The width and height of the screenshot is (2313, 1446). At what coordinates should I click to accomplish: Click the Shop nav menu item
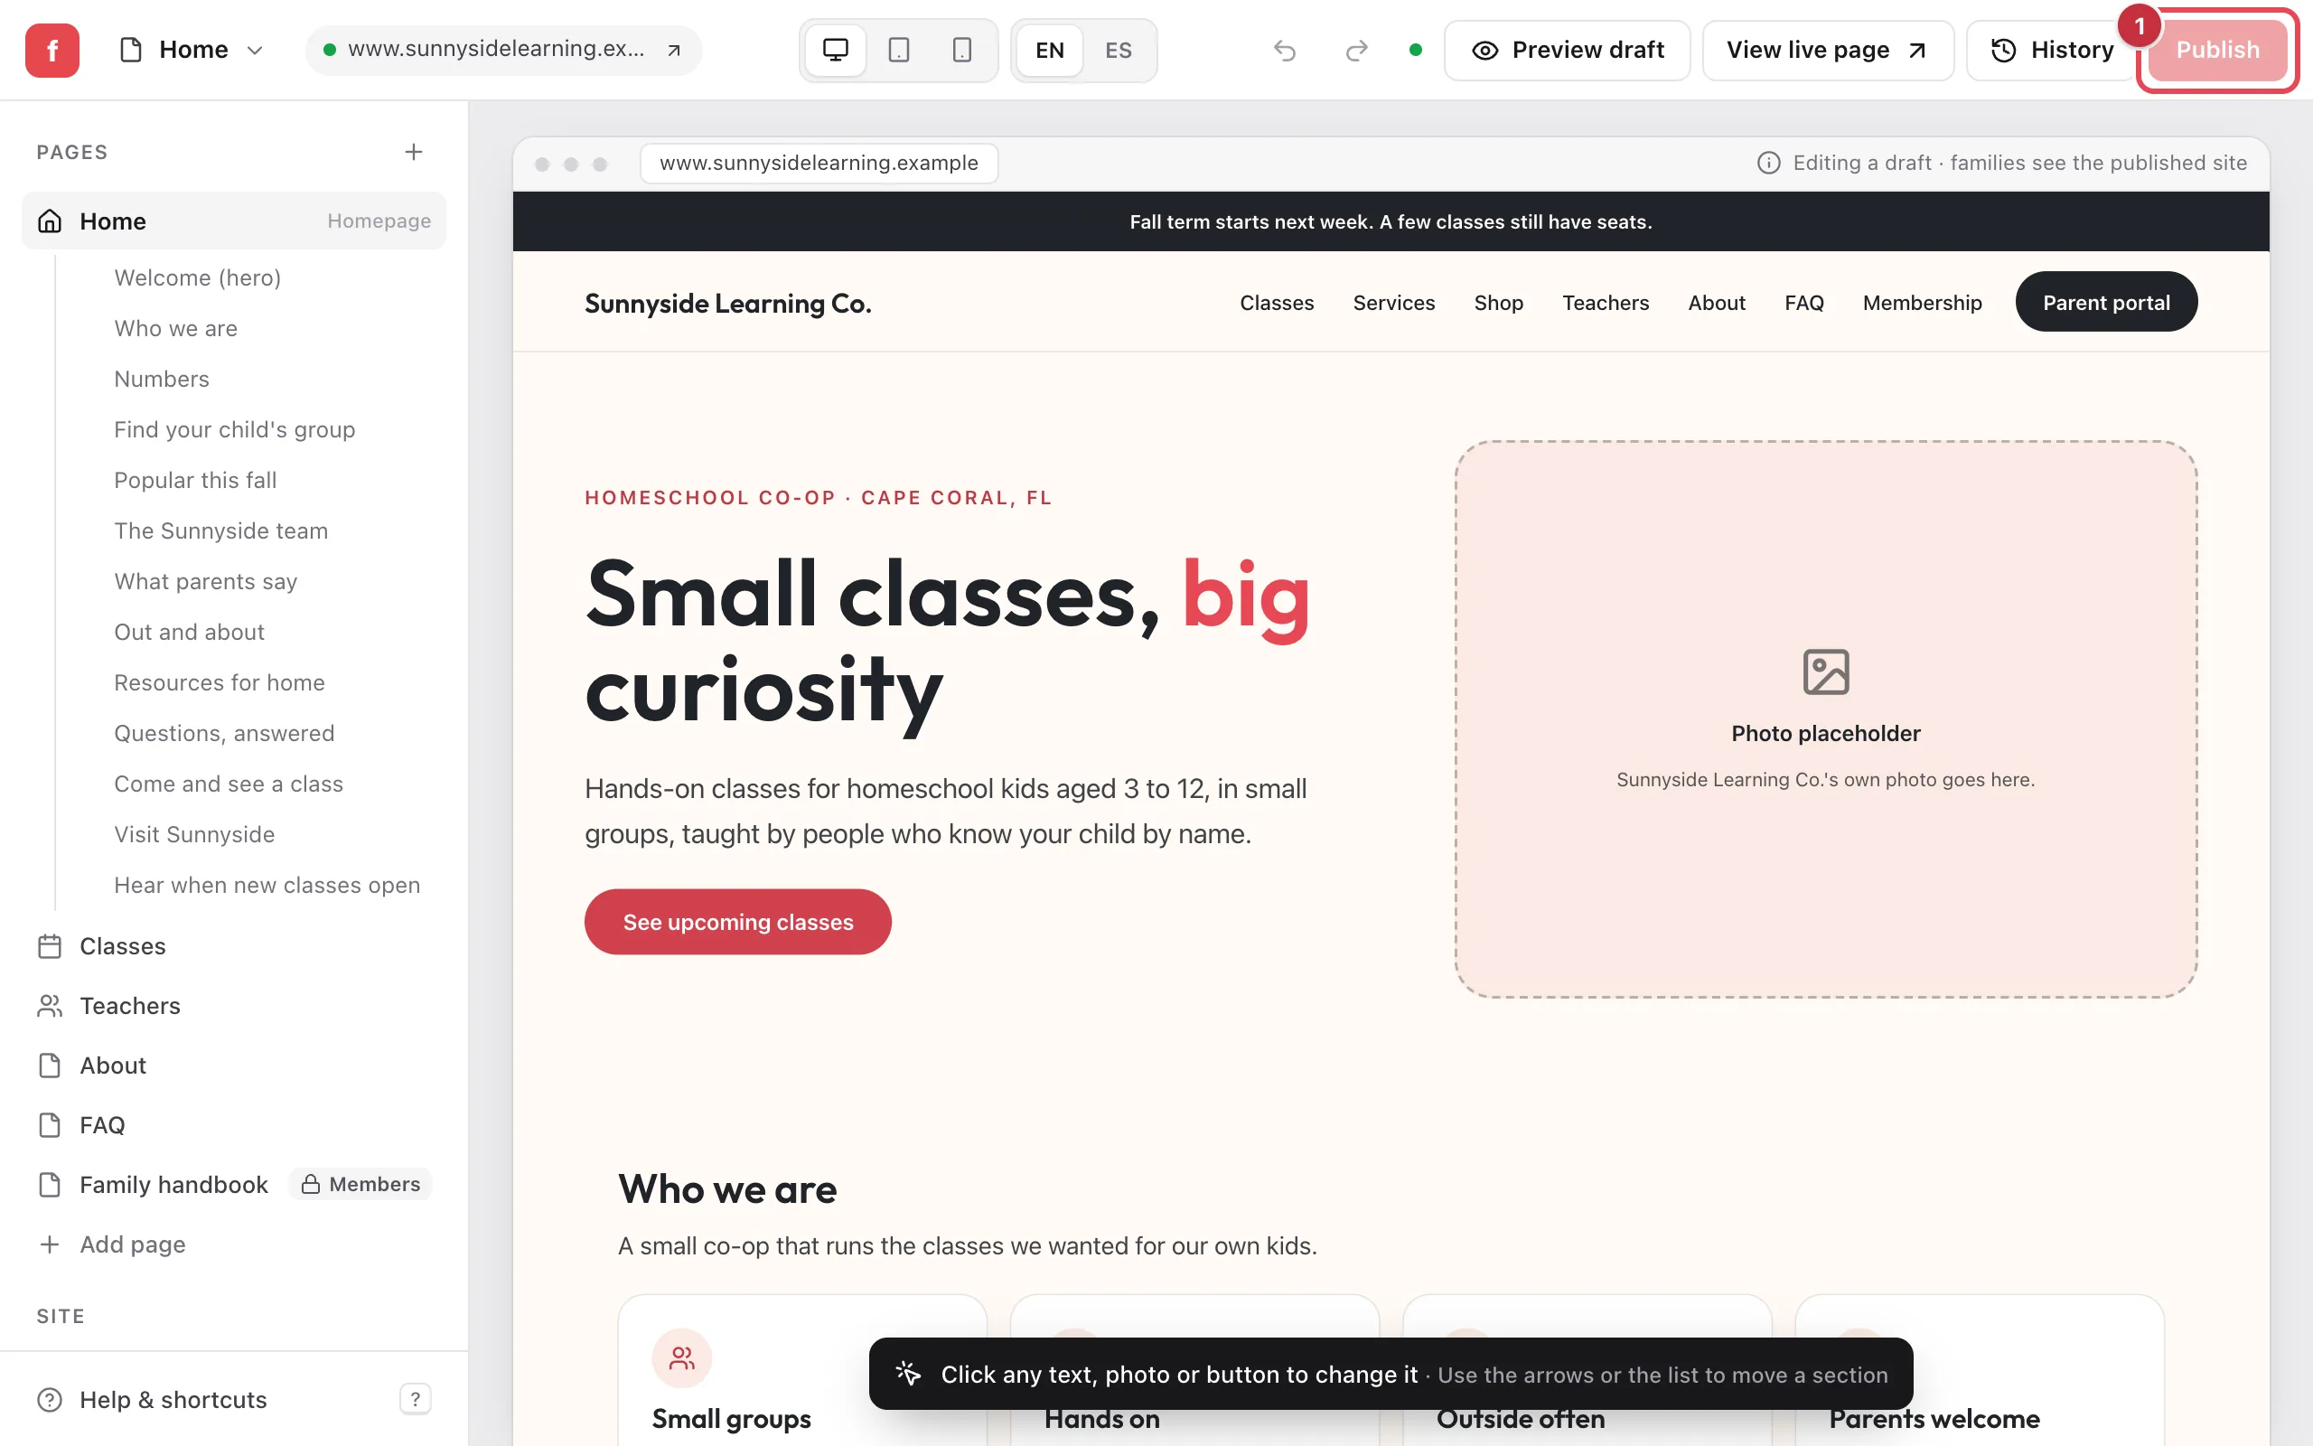coord(1498,303)
